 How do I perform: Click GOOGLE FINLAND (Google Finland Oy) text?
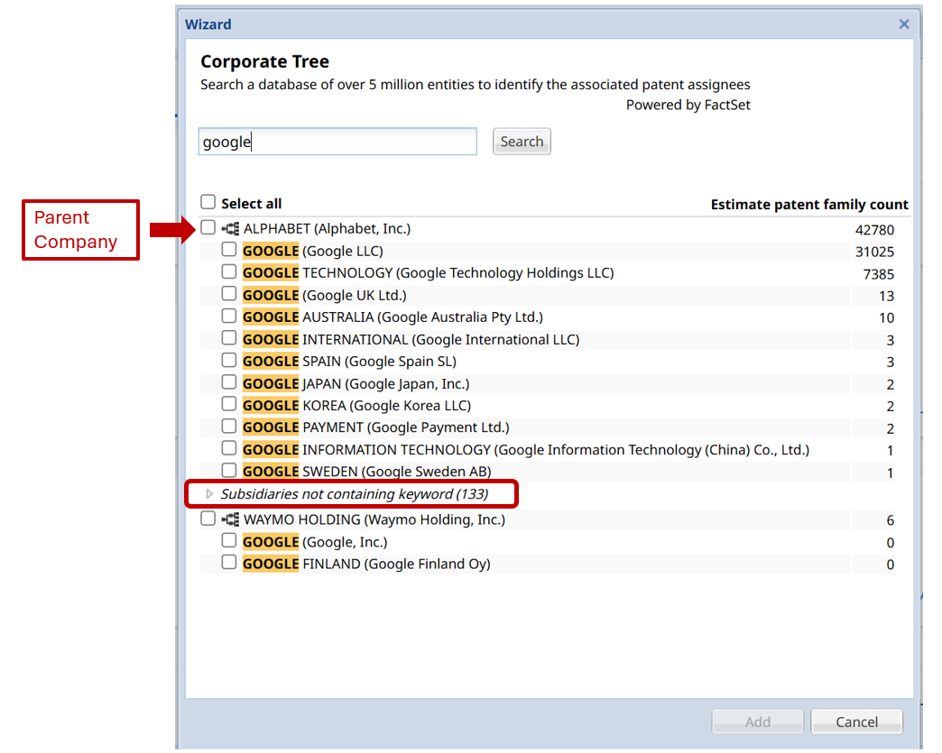(x=366, y=564)
